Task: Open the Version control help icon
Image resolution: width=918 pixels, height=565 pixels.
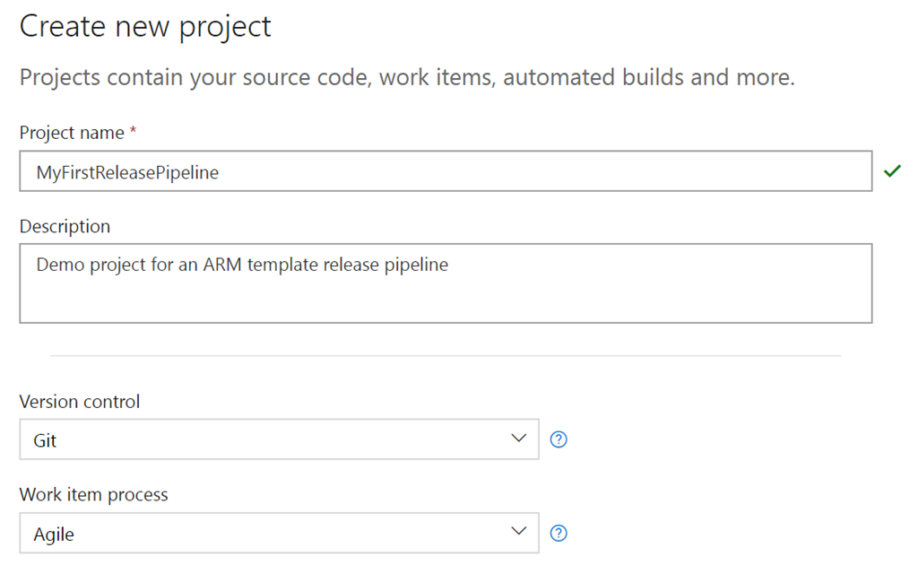Action: pyautogui.click(x=559, y=439)
